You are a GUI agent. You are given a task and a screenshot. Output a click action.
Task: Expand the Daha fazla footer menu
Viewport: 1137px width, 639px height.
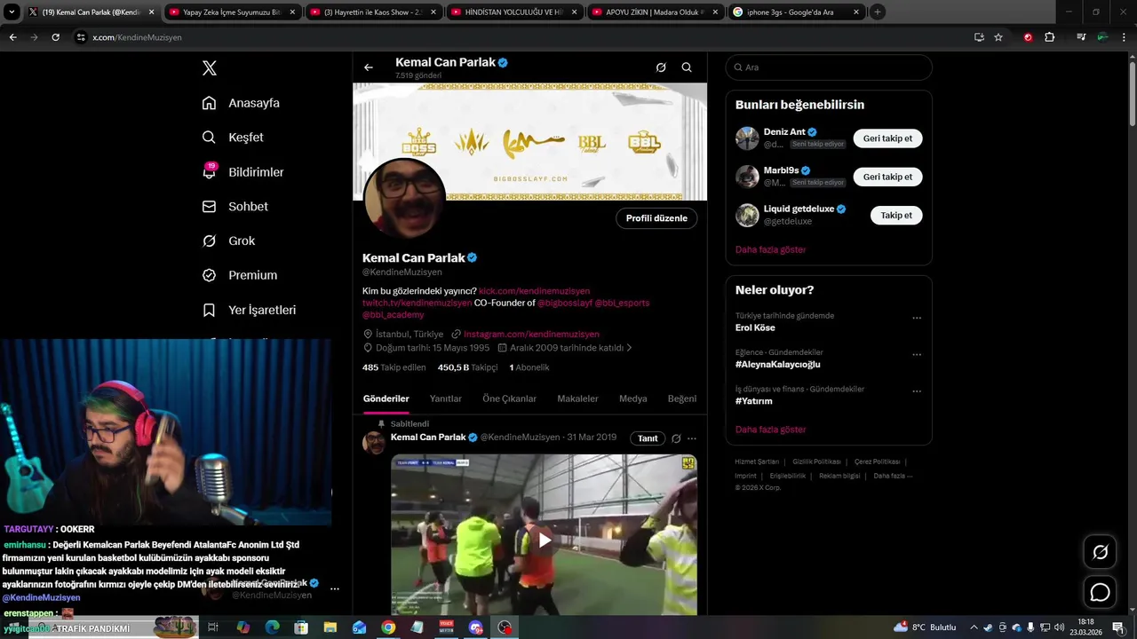[x=893, y=476]
